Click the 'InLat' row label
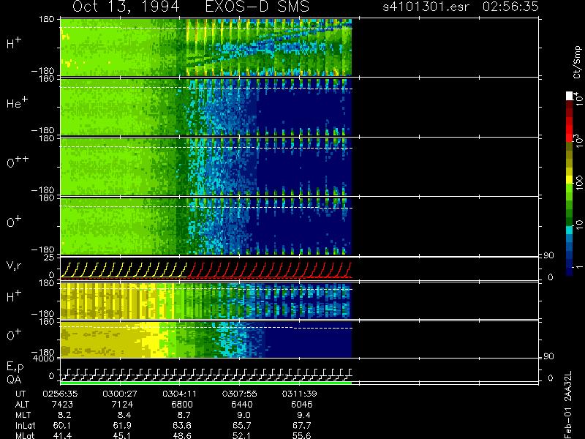Image resolution: width=585 pixels, height=439 pixels. [x=25, y=425]
